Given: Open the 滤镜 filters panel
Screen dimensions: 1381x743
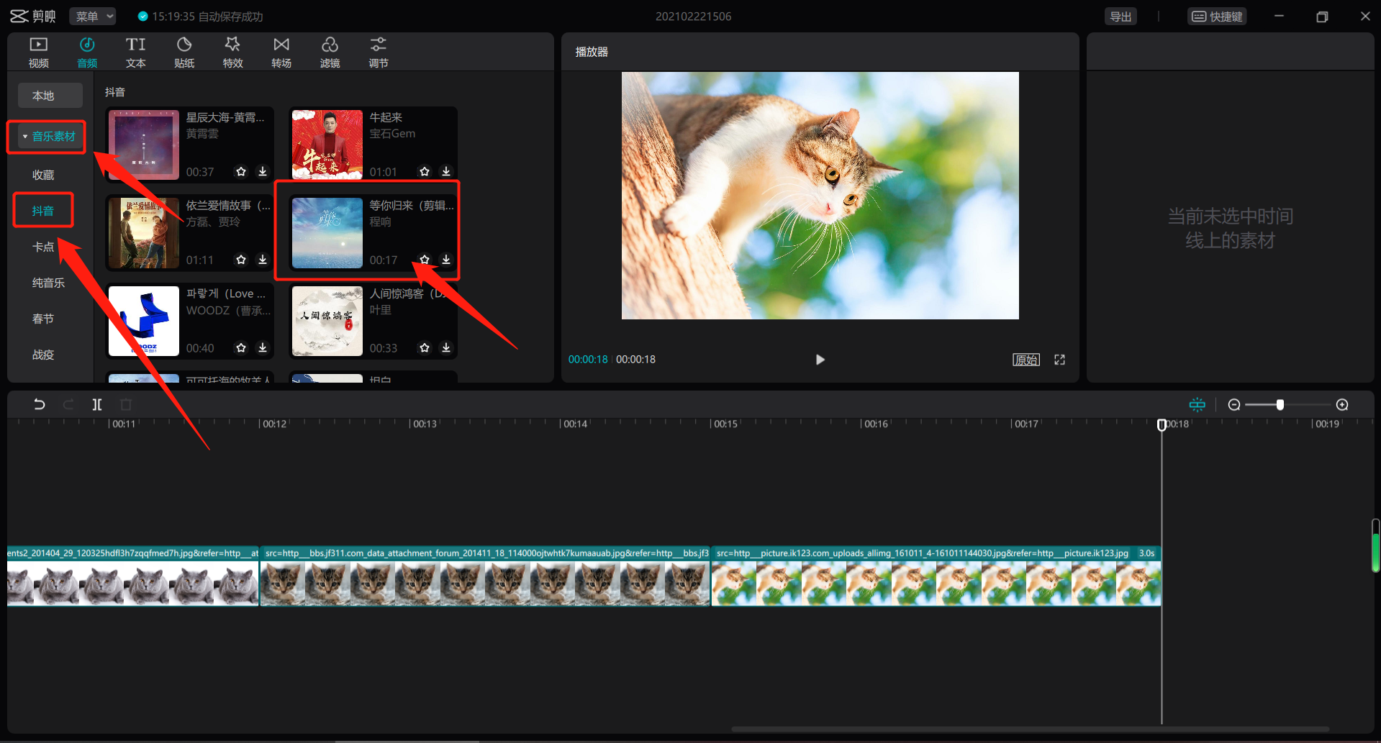Looking at the screenshot, I should [330, 53].
